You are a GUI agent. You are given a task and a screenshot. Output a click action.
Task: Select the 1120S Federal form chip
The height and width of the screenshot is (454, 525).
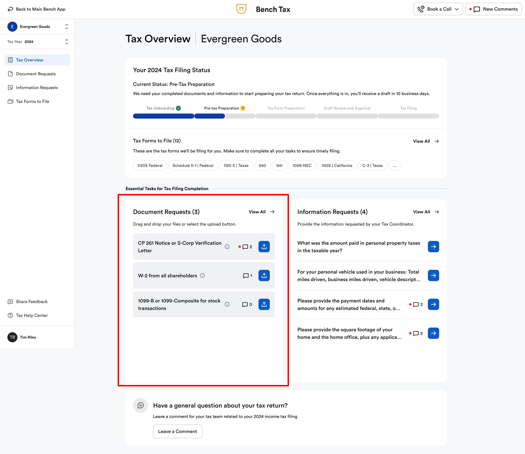pos(150,166)
